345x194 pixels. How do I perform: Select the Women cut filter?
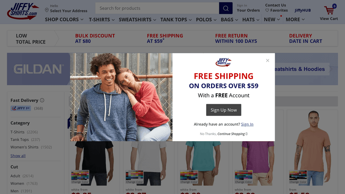(24, 183)
